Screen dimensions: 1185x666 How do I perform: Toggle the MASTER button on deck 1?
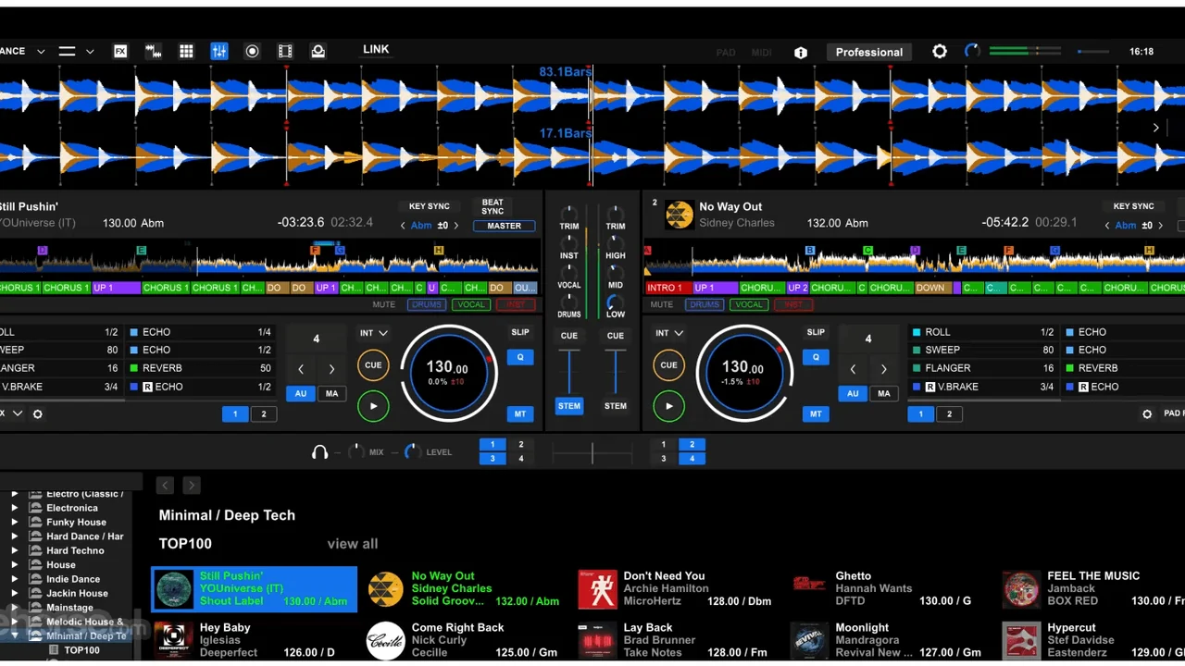(505, 226)
